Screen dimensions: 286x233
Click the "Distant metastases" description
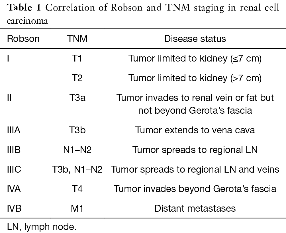195,208
